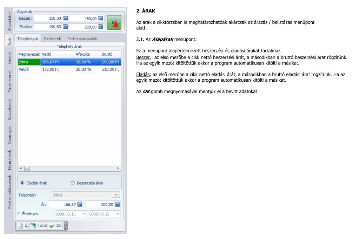Viewport: 359px width, 239px height.
Task: Click the 175,00 Ft table cell
Action: pyautogui.click(x=58, y=69)
